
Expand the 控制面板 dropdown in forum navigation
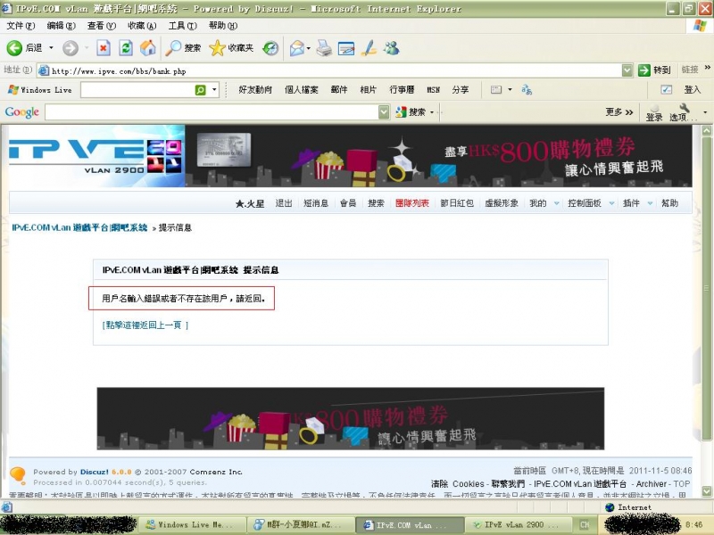(611, 203)
